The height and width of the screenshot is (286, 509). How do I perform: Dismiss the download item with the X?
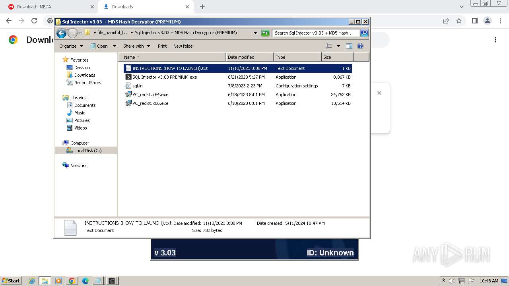coord(379,93)
